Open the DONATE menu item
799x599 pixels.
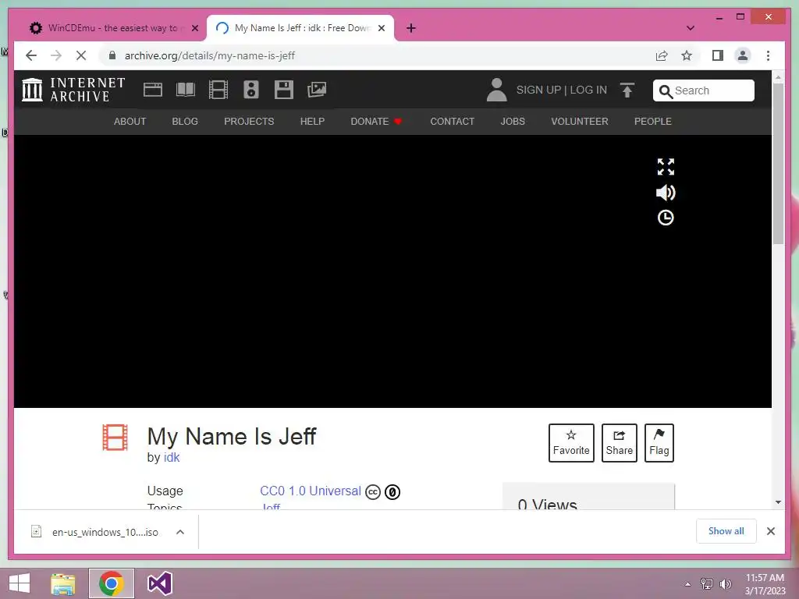376,121
